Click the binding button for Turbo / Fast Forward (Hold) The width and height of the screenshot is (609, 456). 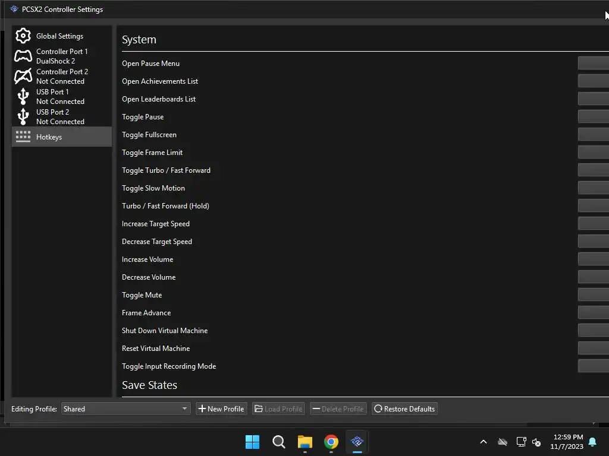click(594, 205)
